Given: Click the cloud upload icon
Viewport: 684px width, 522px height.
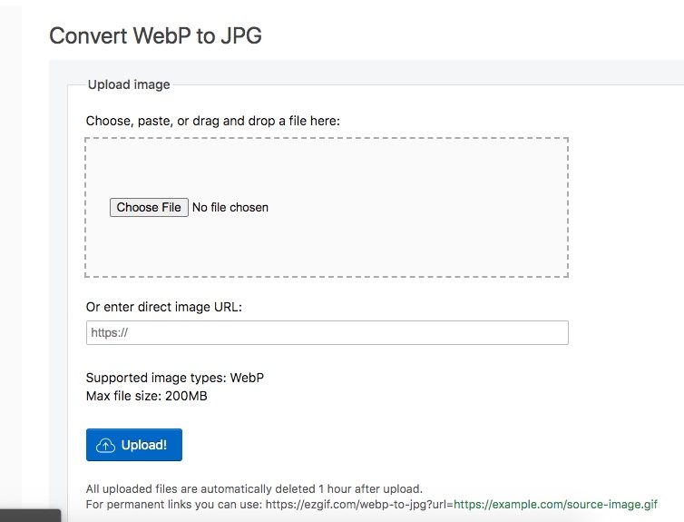Looking at the screenshot, I should pyautogui.click(x=105, y=446).
